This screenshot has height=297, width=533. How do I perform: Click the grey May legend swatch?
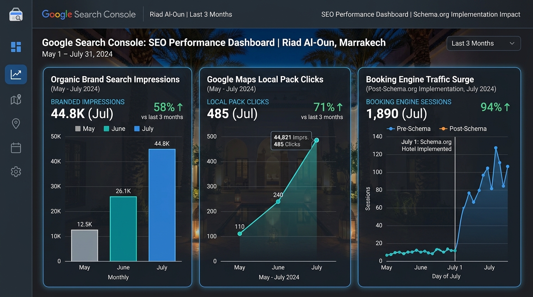[x=78, y=129]
